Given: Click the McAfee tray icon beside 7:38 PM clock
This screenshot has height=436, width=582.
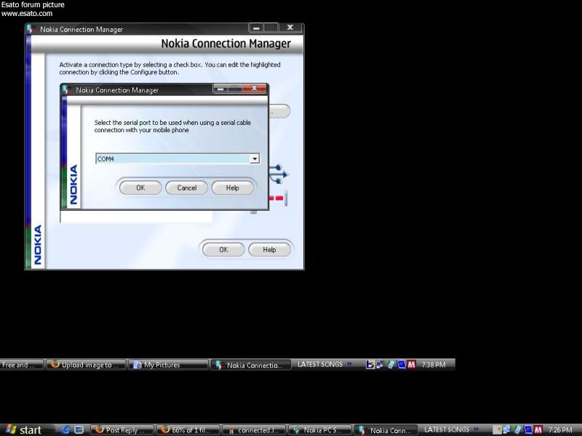Looking at the screenshot, I should [x=411, y=365].
